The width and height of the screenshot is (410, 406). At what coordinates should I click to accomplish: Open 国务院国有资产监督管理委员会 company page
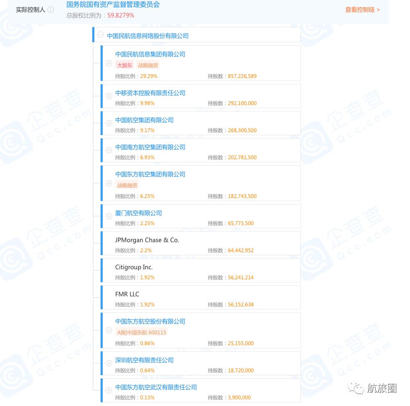click(113, 5)
